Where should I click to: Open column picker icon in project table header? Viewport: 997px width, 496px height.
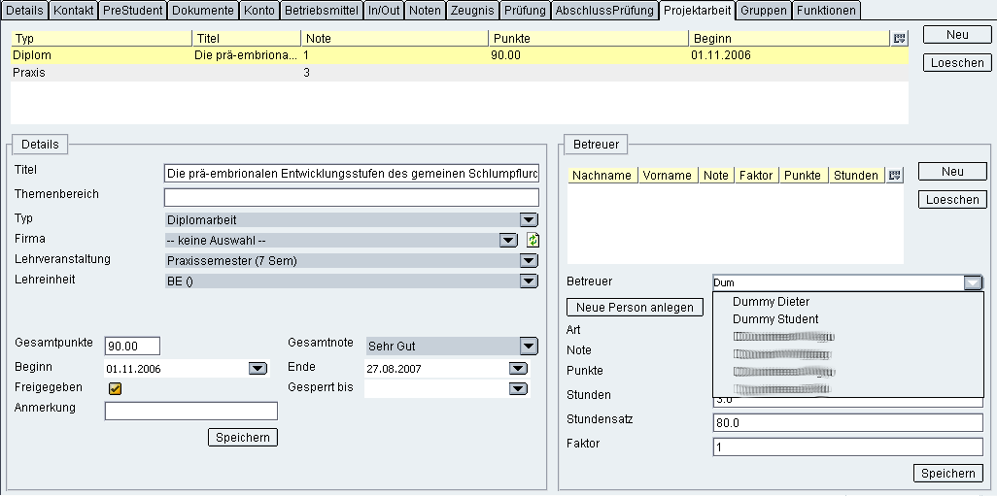click(899, 39)
